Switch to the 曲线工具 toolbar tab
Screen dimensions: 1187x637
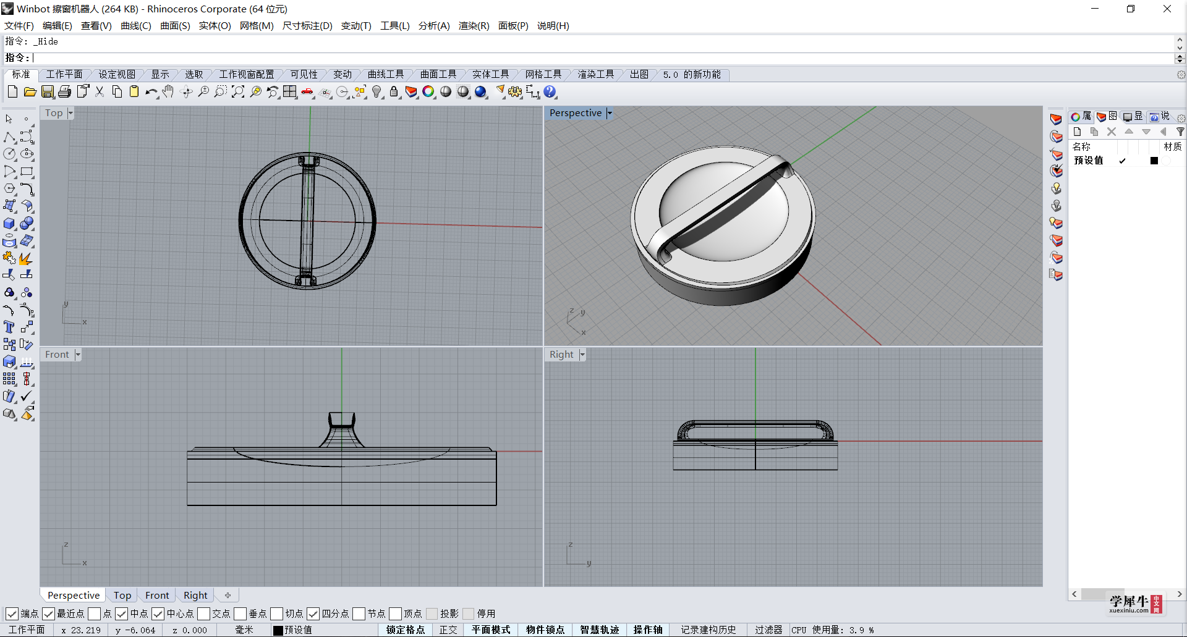(386, 74)
